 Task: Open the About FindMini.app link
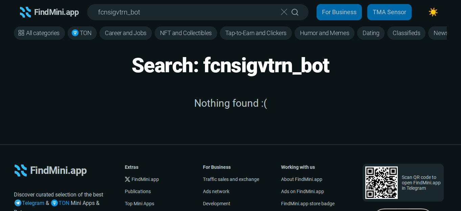click(302, 179)
